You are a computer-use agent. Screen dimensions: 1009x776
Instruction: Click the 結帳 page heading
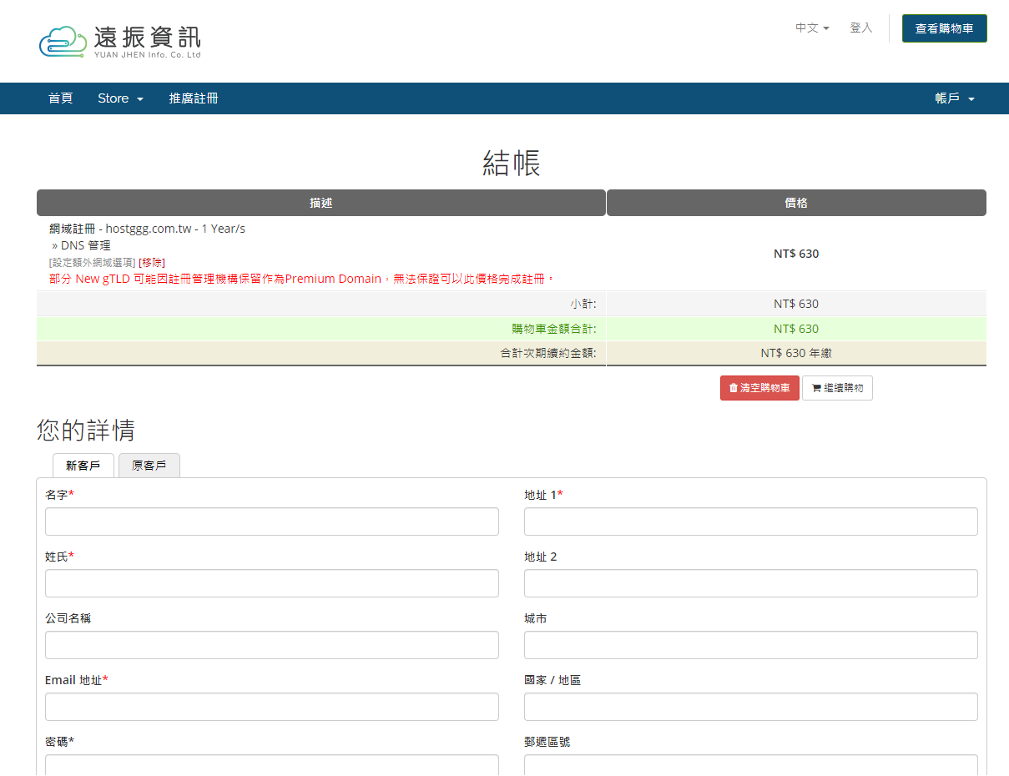click(x=512, y=164)
